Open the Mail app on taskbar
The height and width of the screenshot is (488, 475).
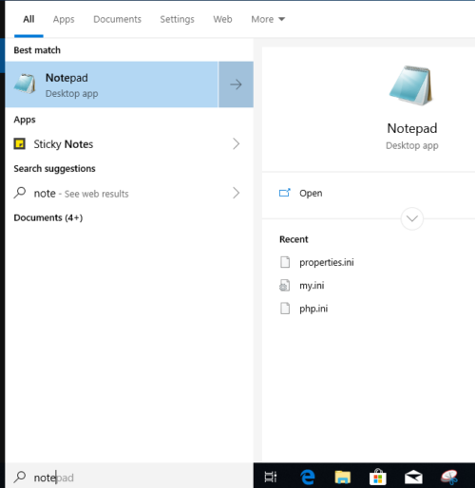[413, 477]
